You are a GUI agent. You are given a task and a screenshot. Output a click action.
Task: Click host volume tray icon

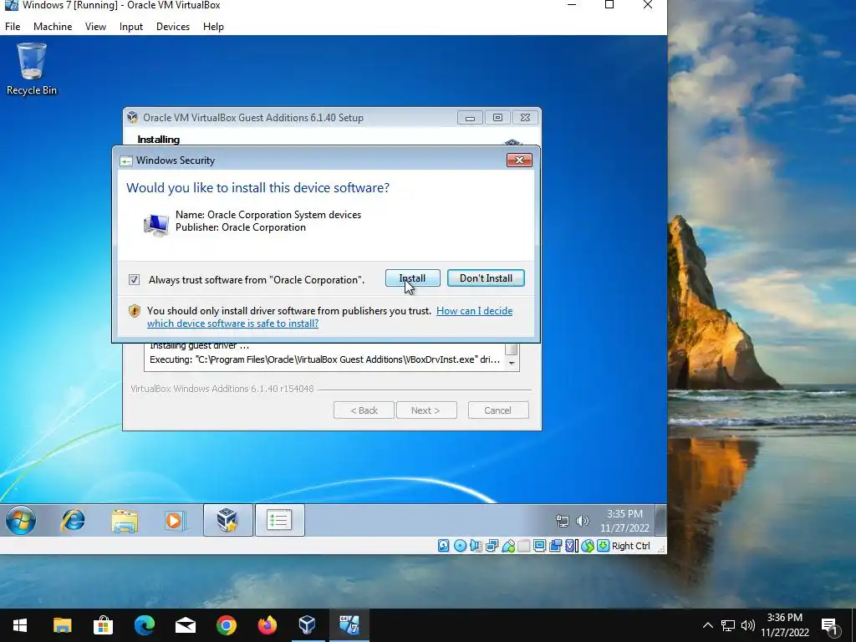point(748,625)
